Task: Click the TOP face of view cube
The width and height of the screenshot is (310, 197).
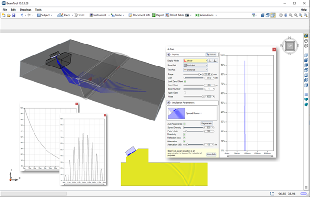Action: (x=289, y=46)
